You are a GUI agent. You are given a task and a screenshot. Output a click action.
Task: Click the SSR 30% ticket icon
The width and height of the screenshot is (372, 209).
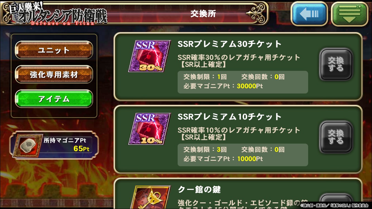[x=149, y=56]
